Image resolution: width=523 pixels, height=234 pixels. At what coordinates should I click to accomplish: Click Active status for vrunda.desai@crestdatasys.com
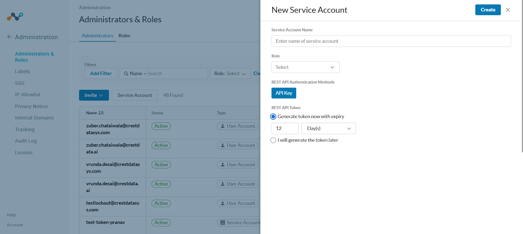pyautogui.click(x=161, y=165)
